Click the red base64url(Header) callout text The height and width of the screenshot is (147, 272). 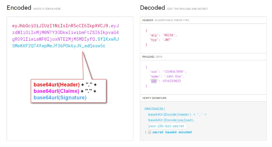tap(56, 85)
